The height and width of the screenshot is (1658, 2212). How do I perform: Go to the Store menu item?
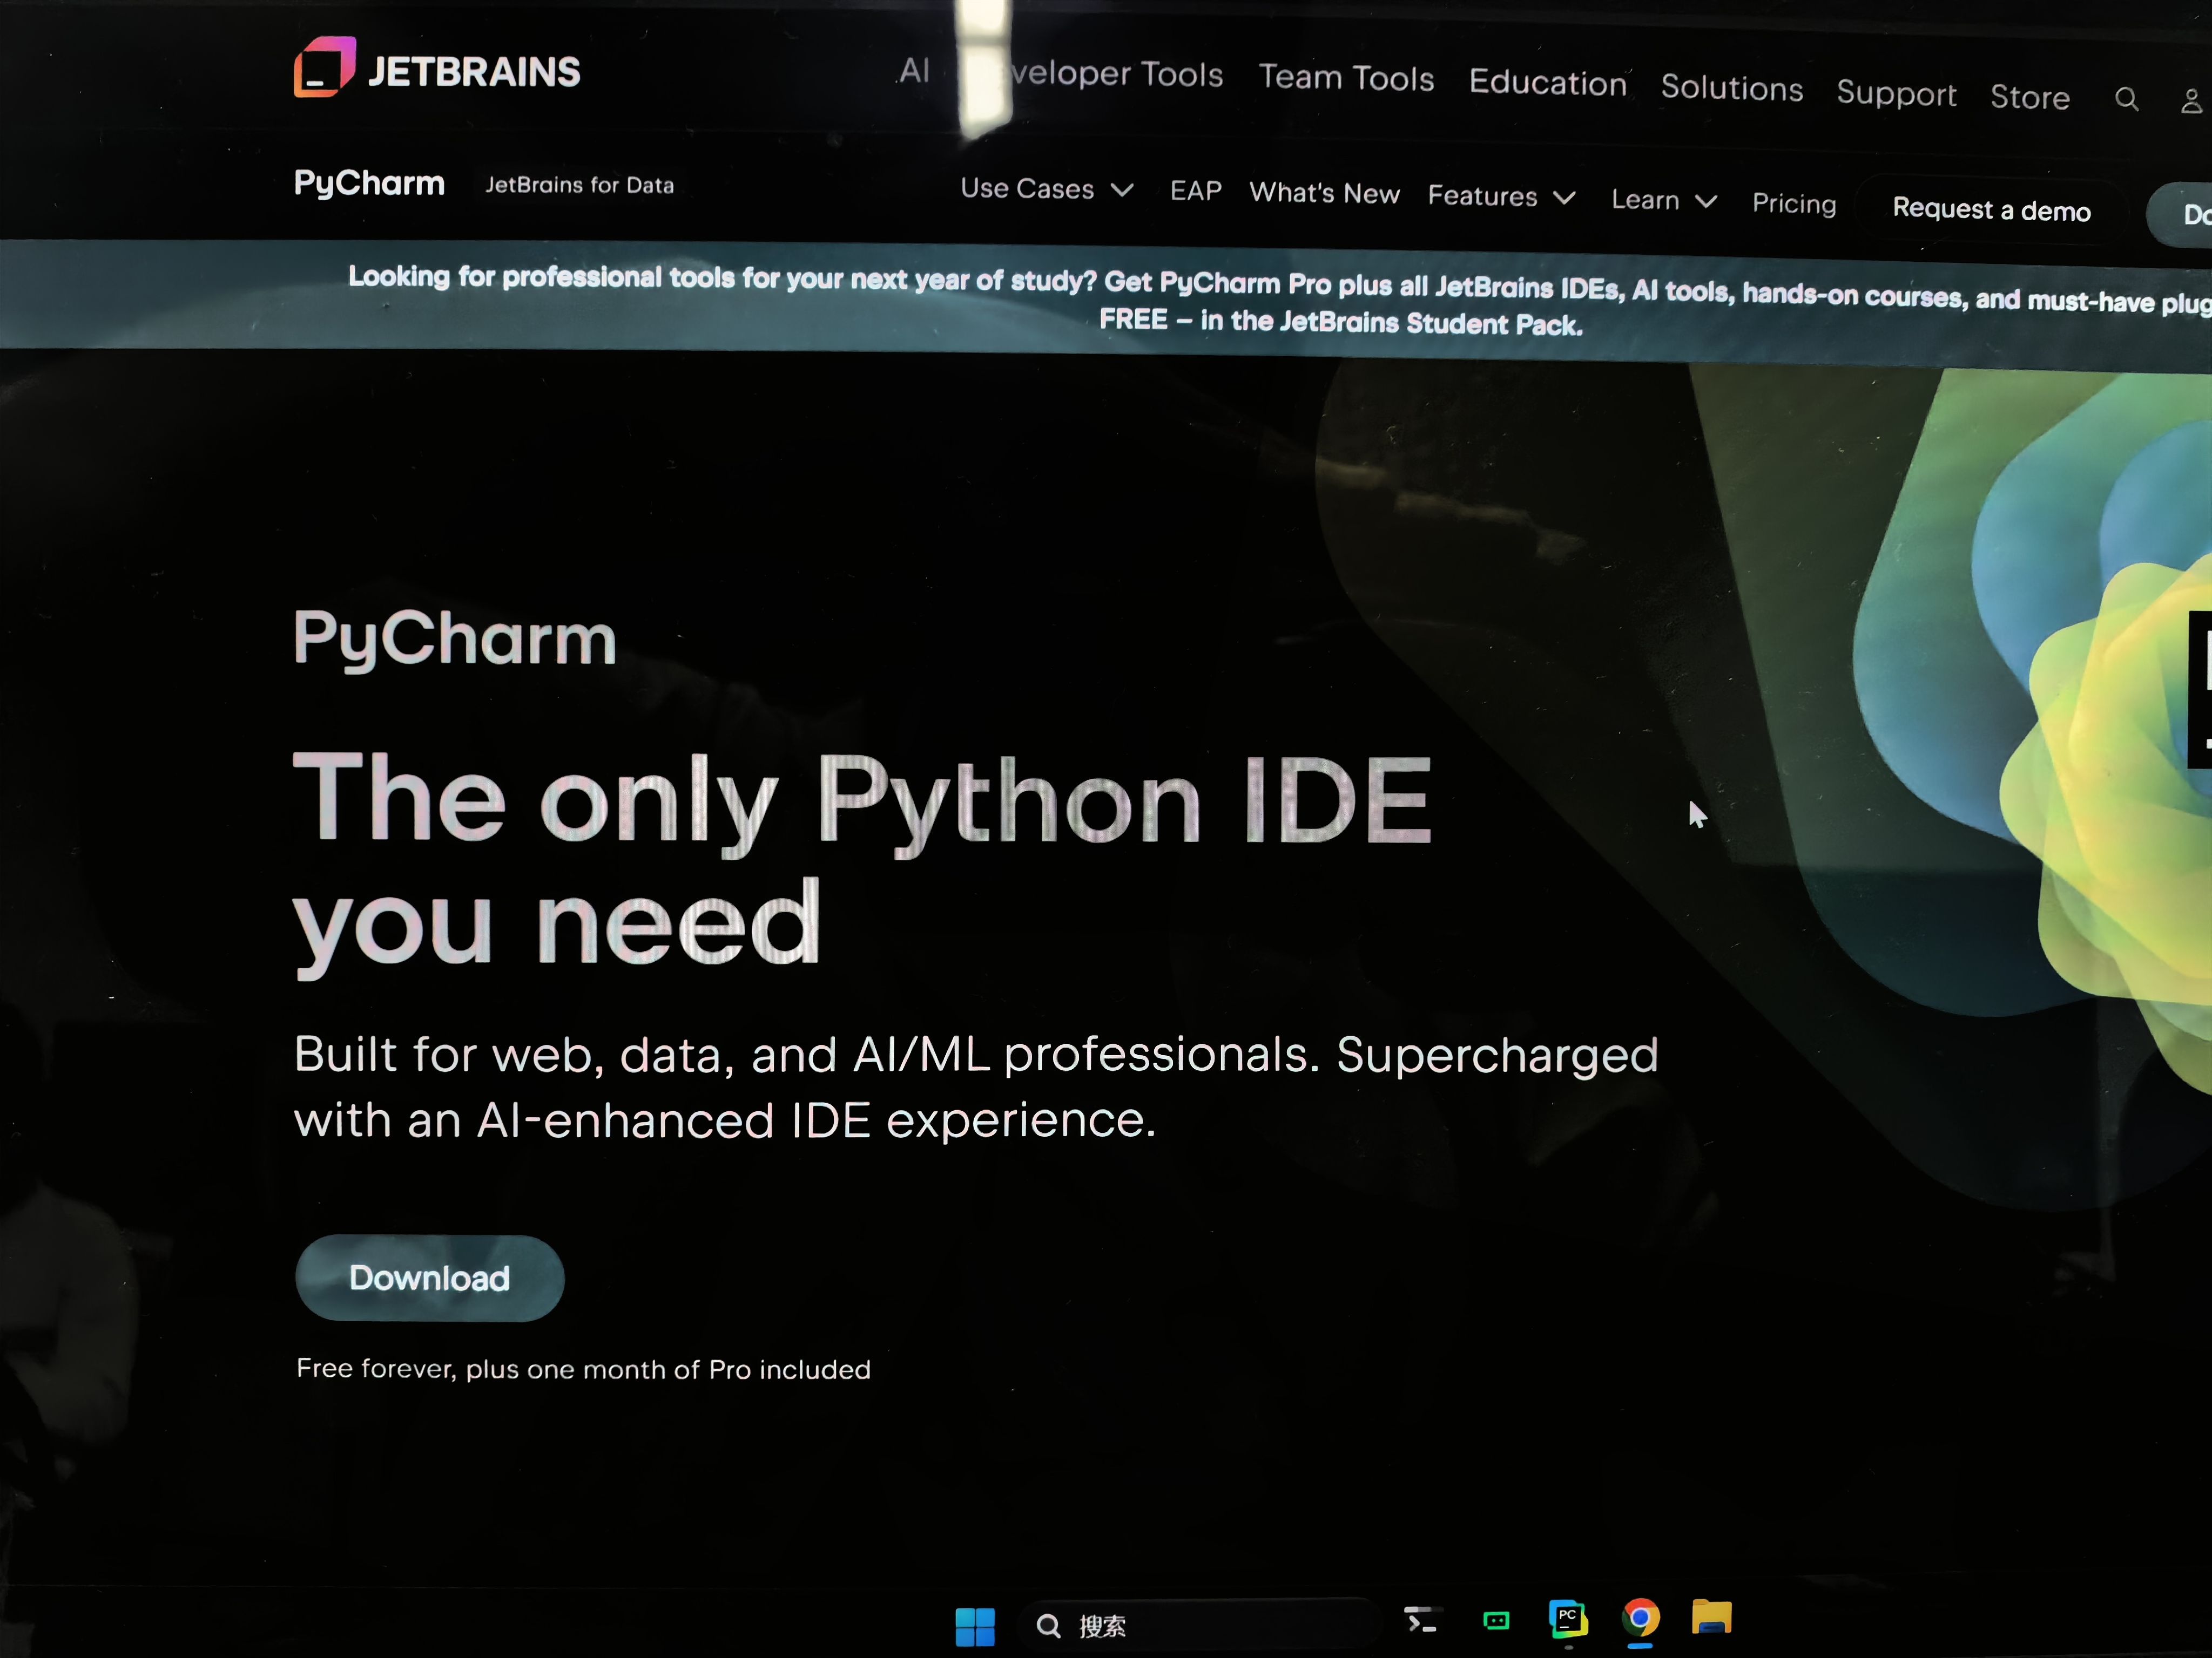(2030, 97)
